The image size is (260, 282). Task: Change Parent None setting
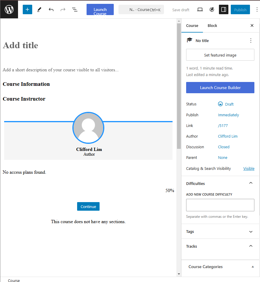click(223, 157)
